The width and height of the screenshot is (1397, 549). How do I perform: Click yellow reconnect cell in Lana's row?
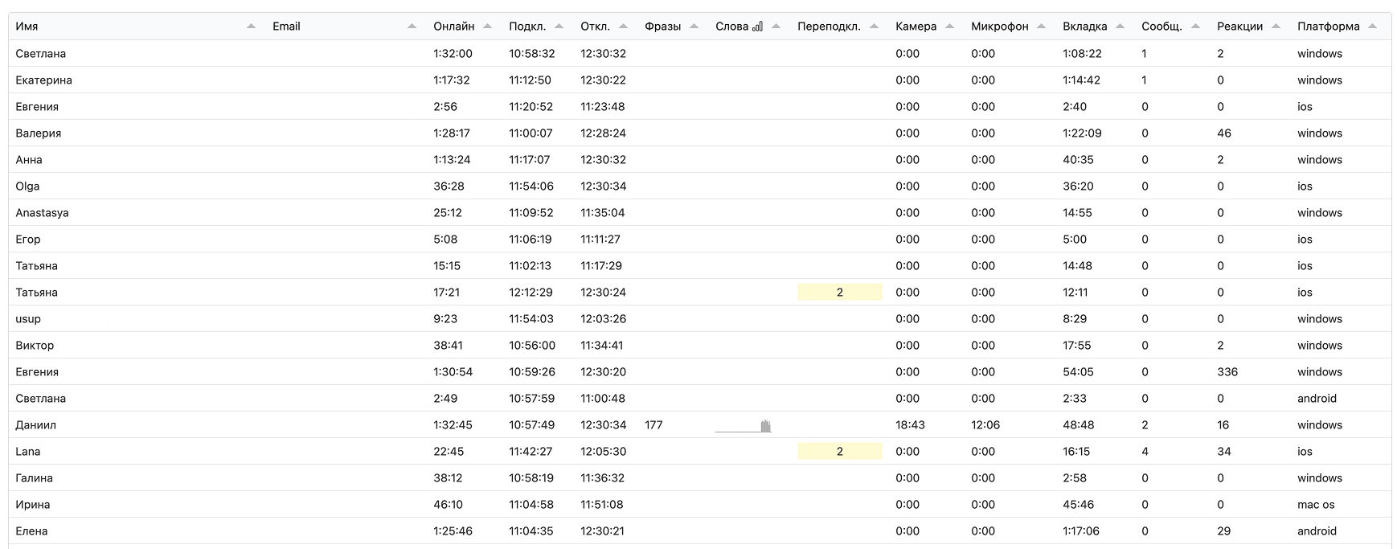(x=839, y=452)
